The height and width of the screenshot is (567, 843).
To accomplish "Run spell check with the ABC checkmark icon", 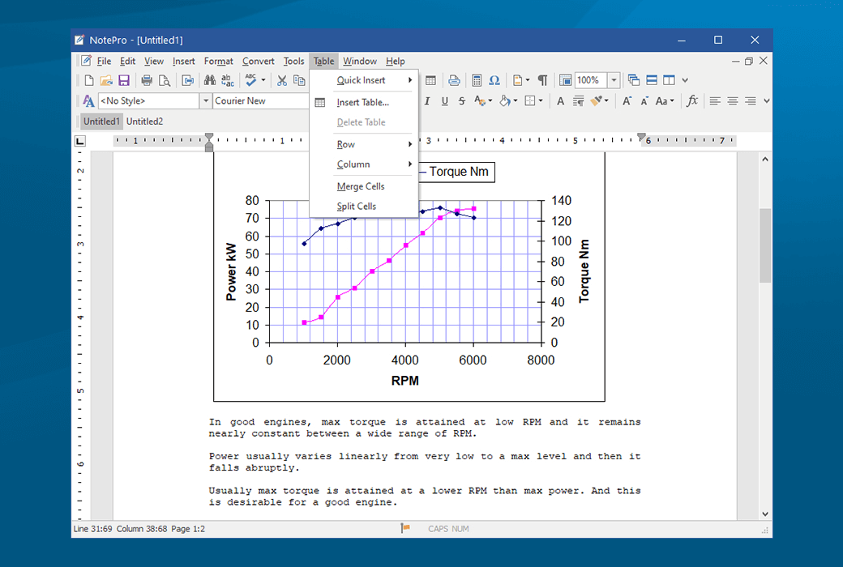I will coord(250,80).
